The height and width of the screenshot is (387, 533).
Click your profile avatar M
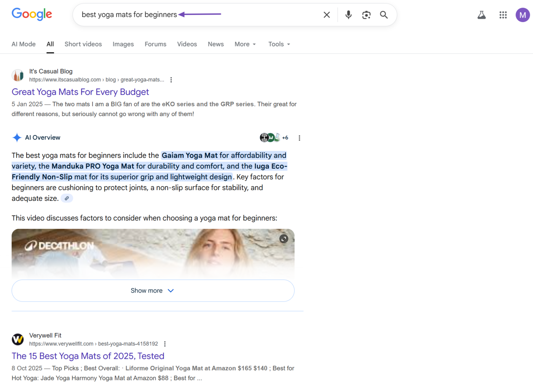(522, 15)
